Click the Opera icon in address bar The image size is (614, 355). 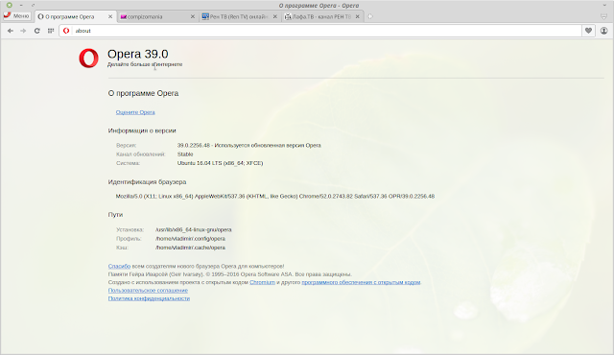[66, 31]
